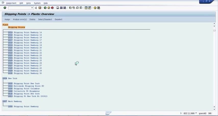This screenshot has height=116, width=218.
Task: Click the green Back arrow icon
Action: point(45,8)
